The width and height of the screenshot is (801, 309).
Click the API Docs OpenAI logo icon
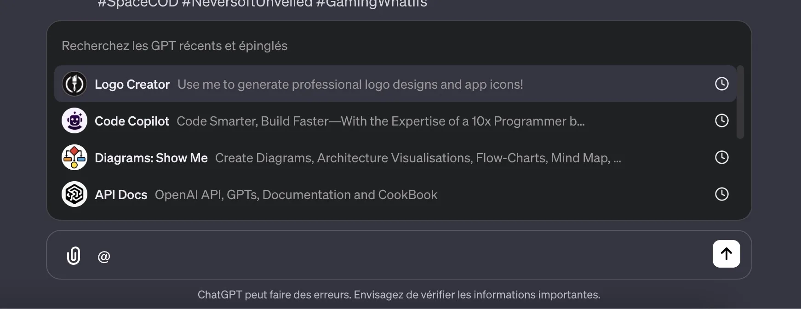[x=74, y=194]
